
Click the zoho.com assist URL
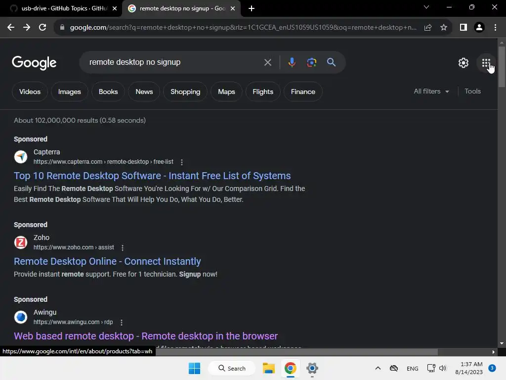[74, 247]
